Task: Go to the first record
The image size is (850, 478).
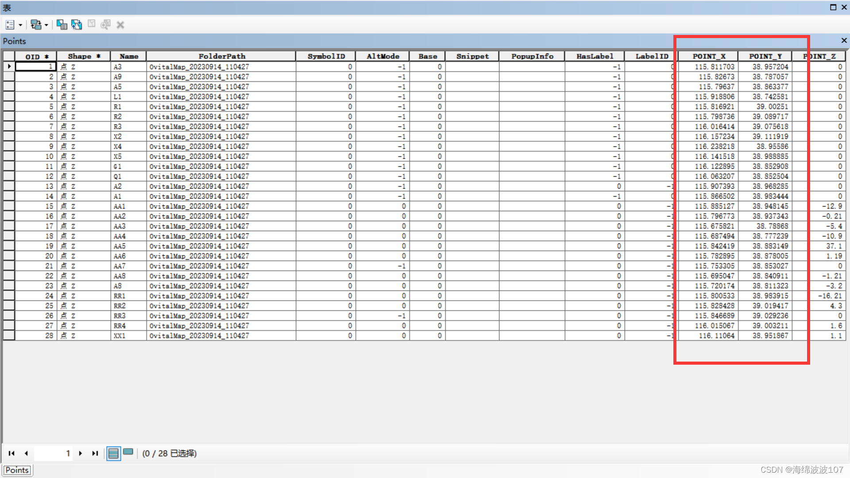Action: pyautogui.click(x=12, y=453)
